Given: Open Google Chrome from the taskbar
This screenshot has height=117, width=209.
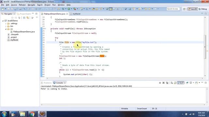Looking at the screenshot, I should (32, 114).
